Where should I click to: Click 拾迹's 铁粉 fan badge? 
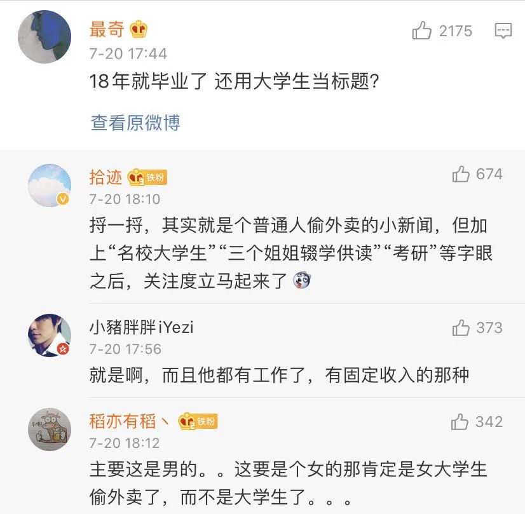click(x=147, y=177)
